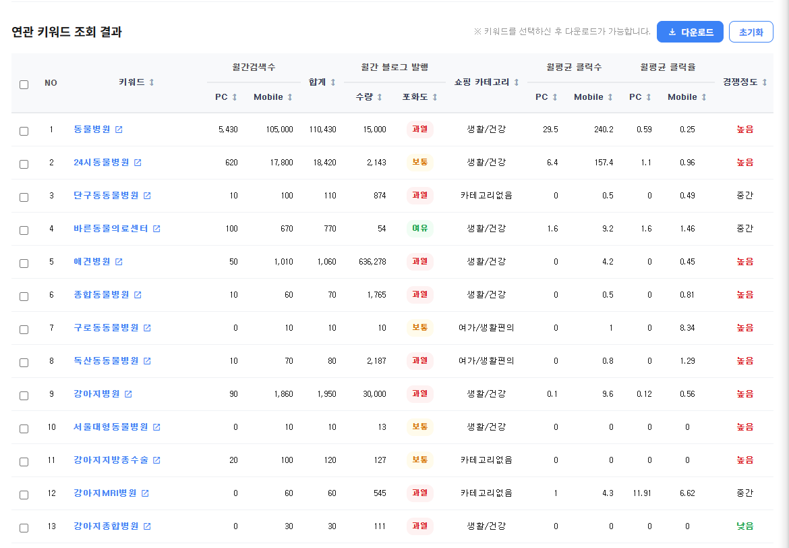Open external link icon beside 바른동물의료센터
The width and height of the screenshot is (789, 548).
point(156,229)
